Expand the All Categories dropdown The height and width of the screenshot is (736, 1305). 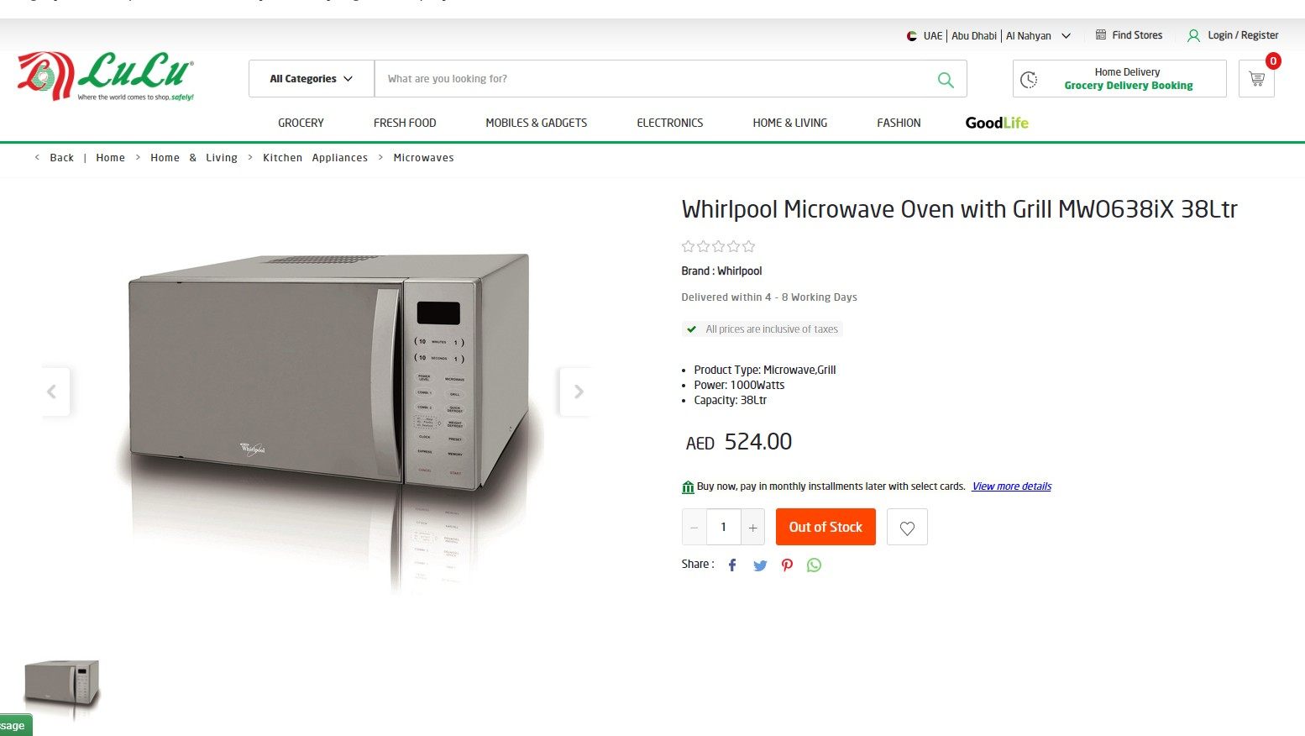pos(312,79)
